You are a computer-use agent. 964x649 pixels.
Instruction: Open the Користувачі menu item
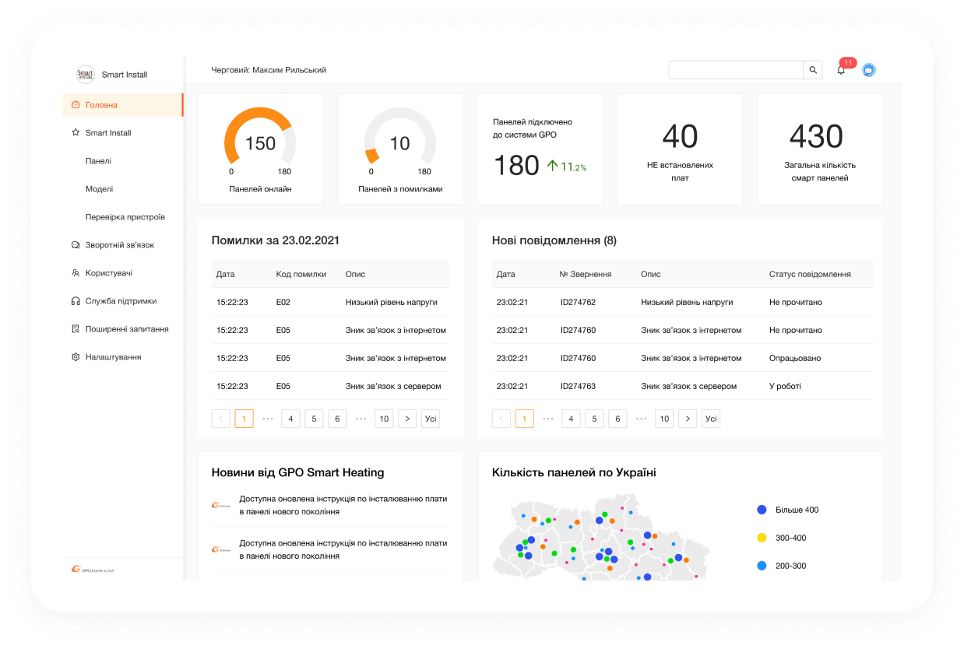click(x=108, y=273)
